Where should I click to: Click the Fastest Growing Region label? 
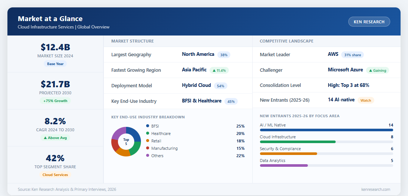point(136,70)
